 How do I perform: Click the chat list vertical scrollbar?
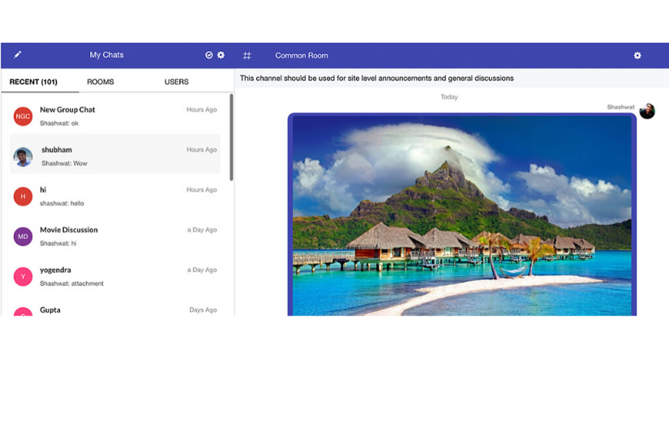[x=231, y=137]
